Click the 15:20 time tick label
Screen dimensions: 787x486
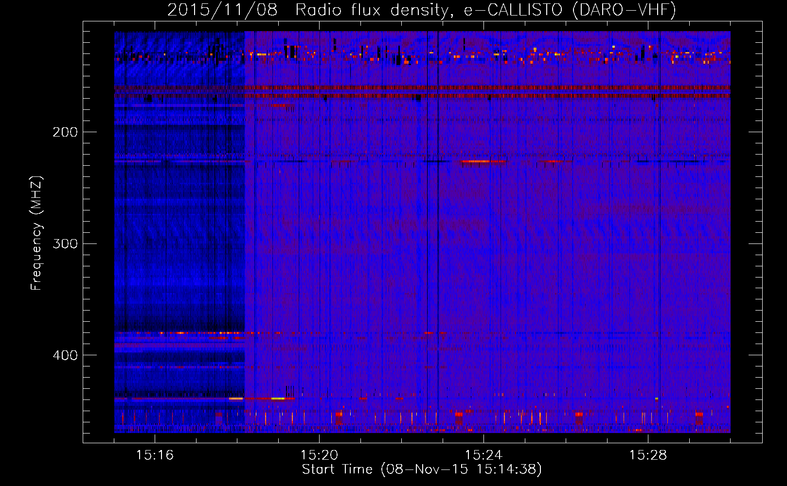point(319,455)
